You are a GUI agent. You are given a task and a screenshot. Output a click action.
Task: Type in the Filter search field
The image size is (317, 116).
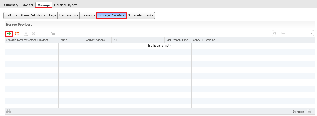click(292, 33)
